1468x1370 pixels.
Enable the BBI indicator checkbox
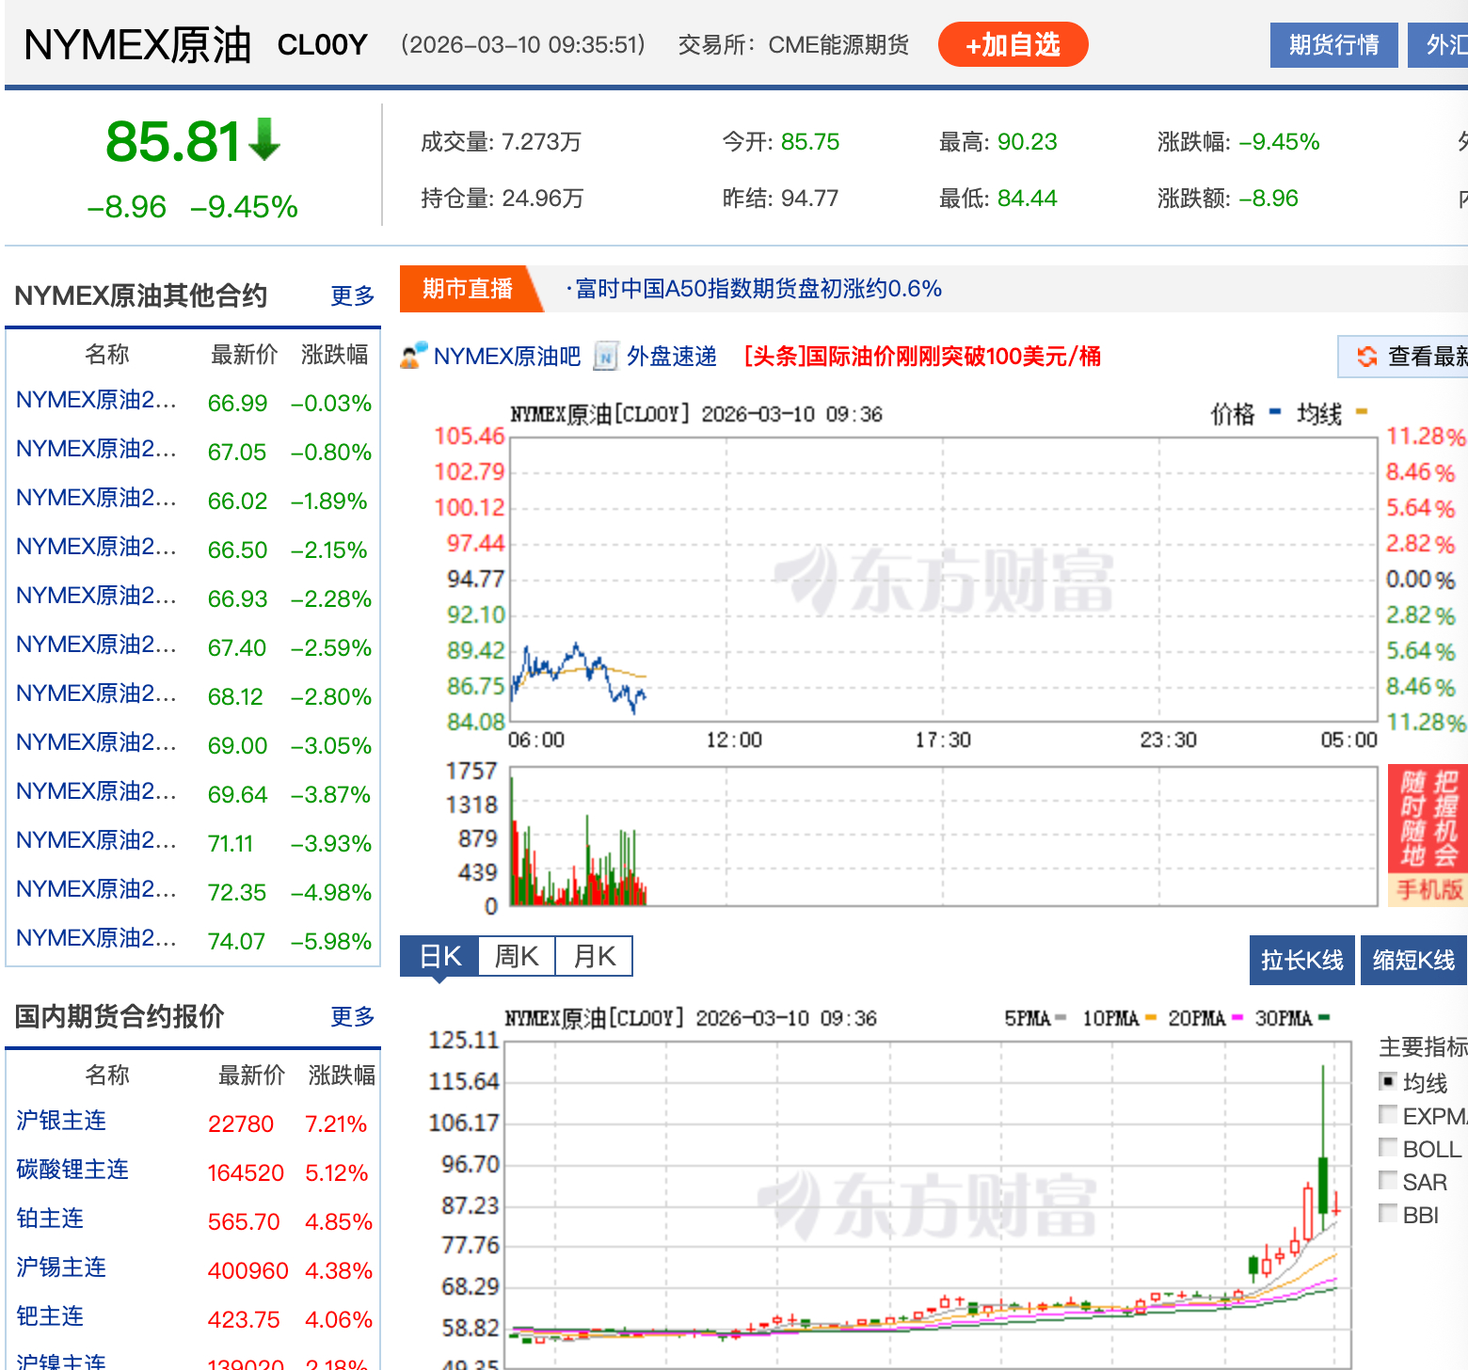(x=1387, y=1214)
